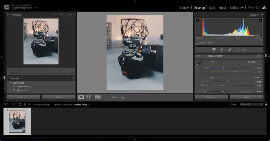Click the Copy... settings button
The height and width of the screenshot is (141, 270).
23,97
